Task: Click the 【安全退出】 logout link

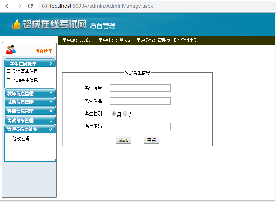Action: tap(185, 40)
